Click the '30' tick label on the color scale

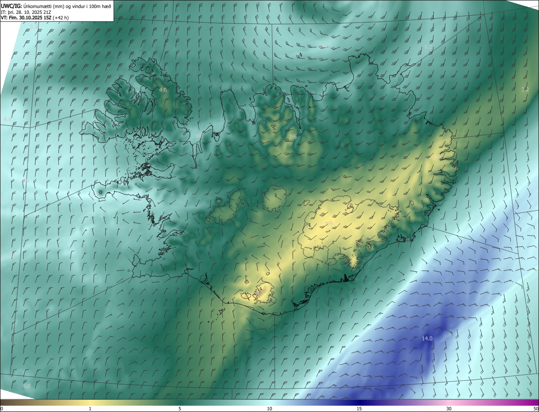pyautogui.click(x=449, y=409)
